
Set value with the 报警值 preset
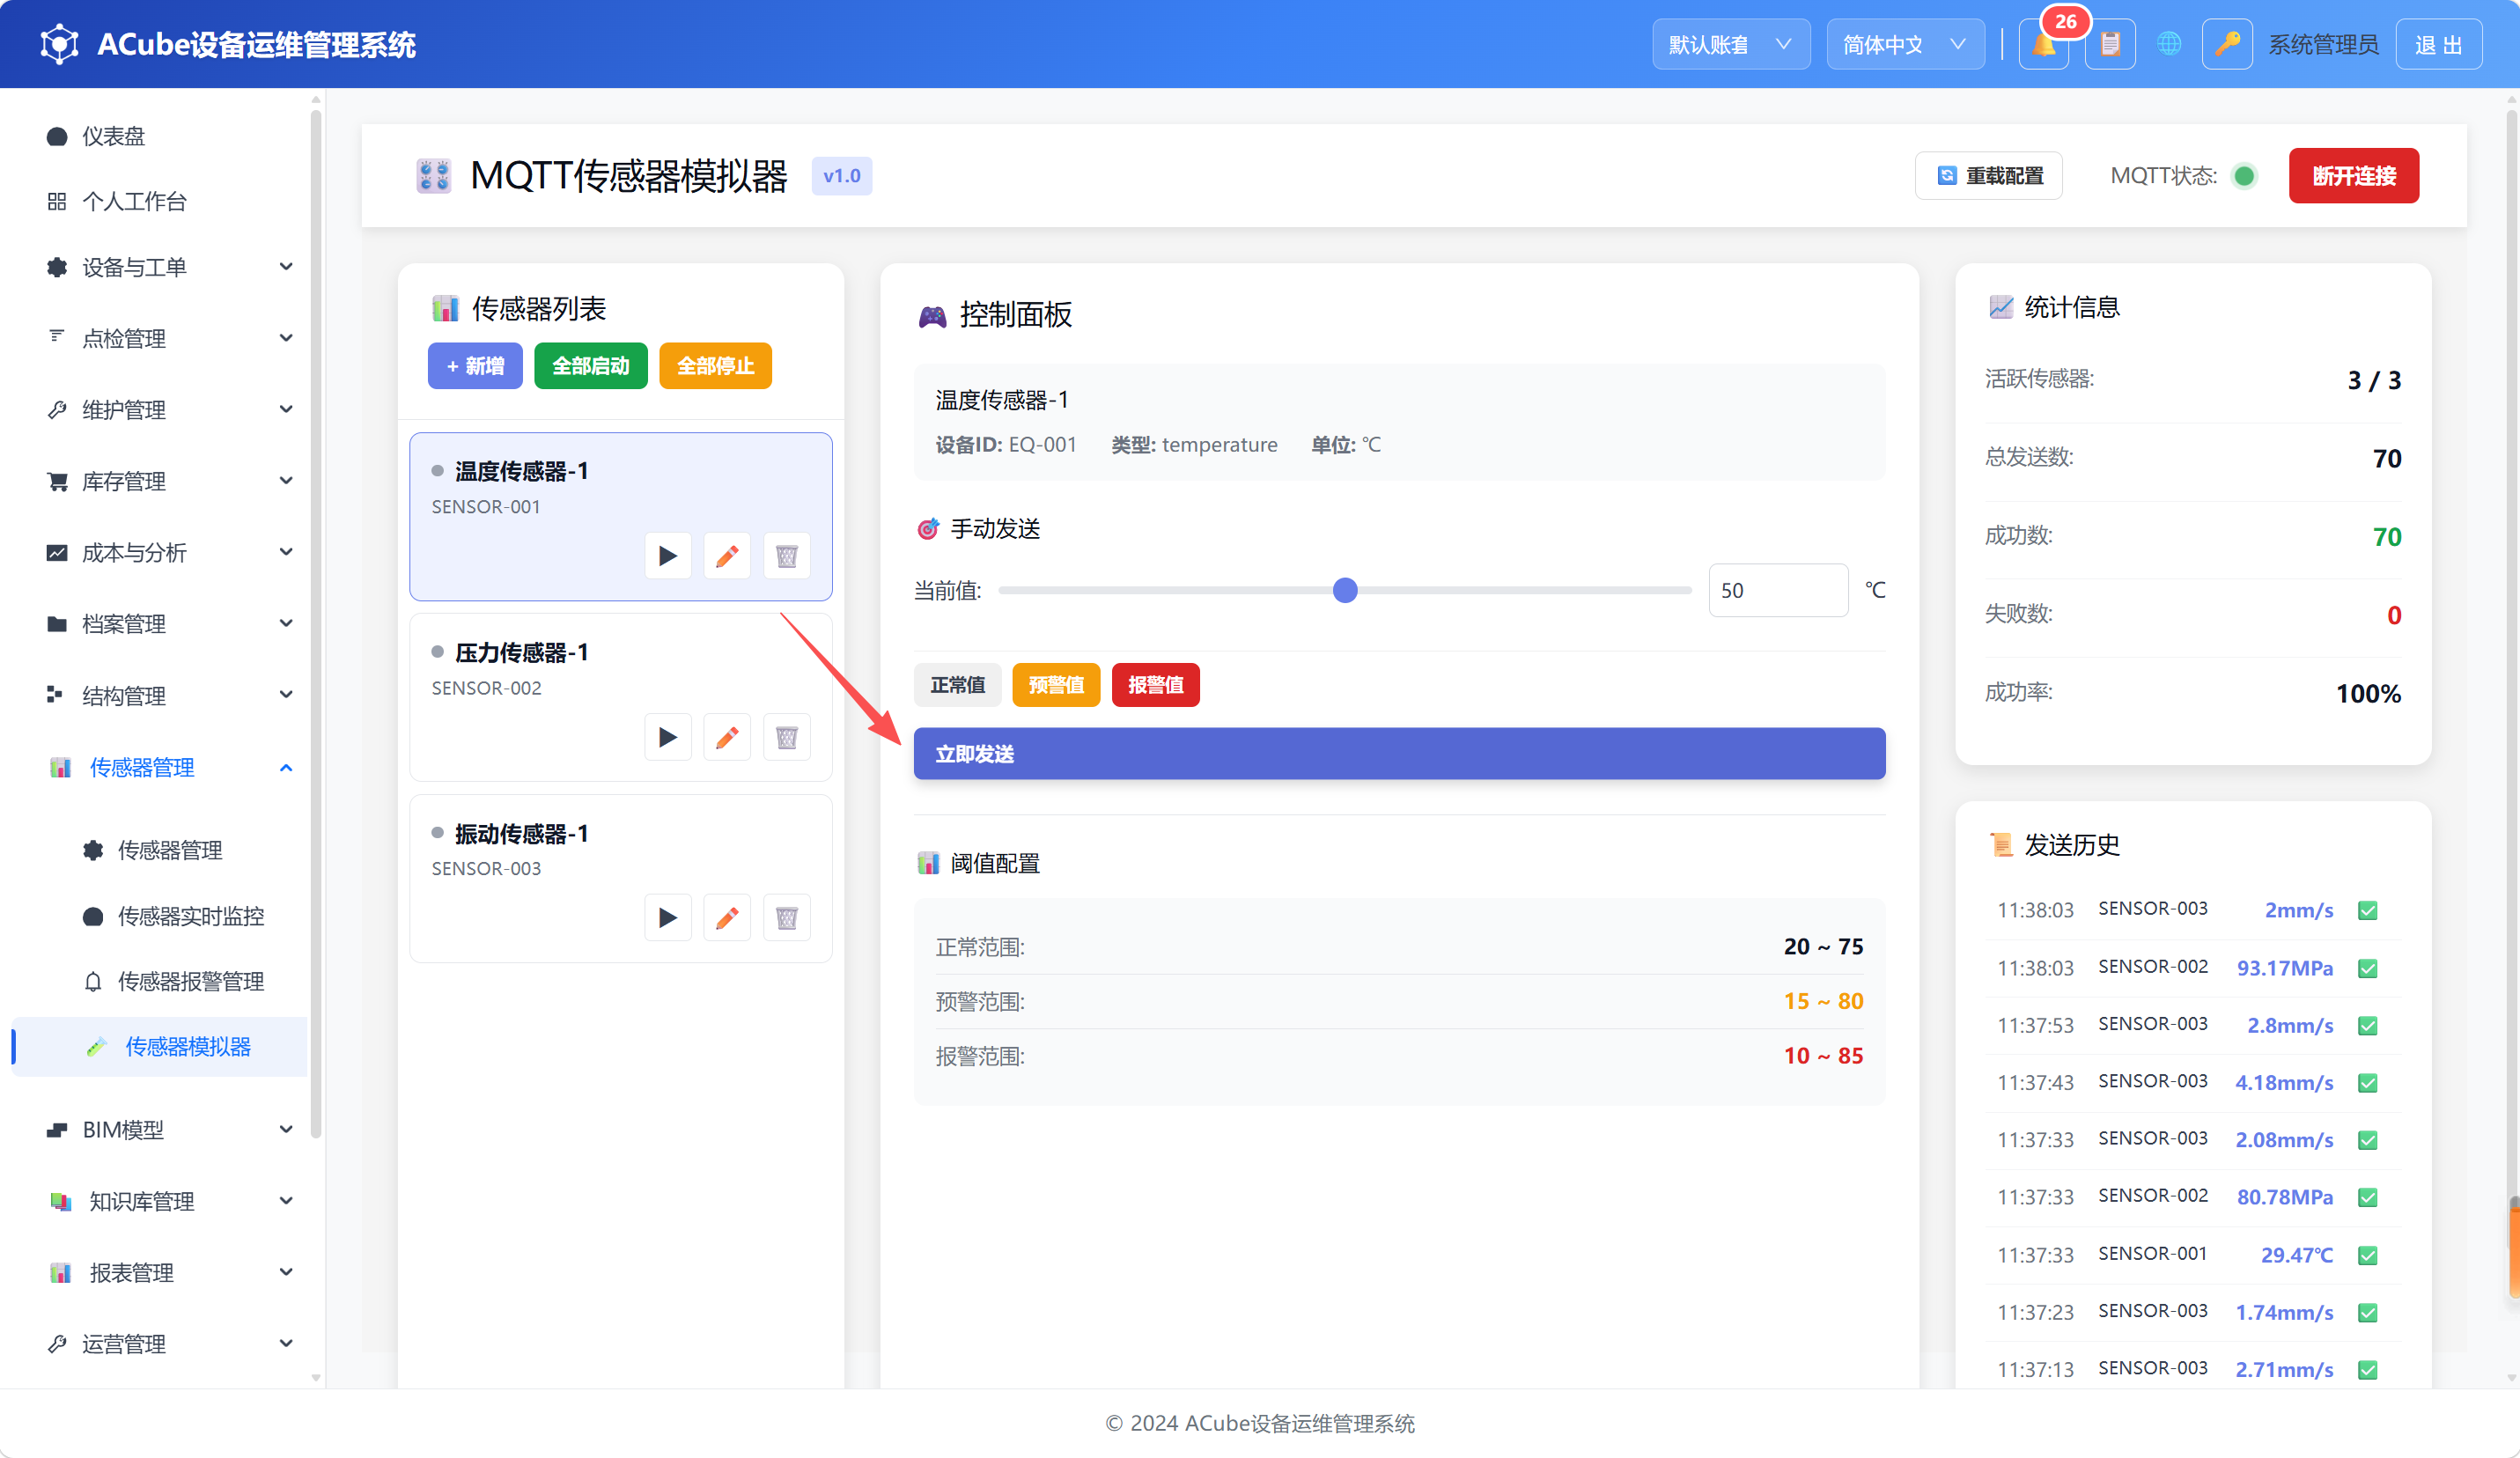tap(1156, 685)
